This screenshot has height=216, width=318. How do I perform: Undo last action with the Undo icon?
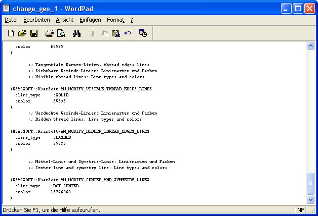pyautogui.click(x=128, y=33)
